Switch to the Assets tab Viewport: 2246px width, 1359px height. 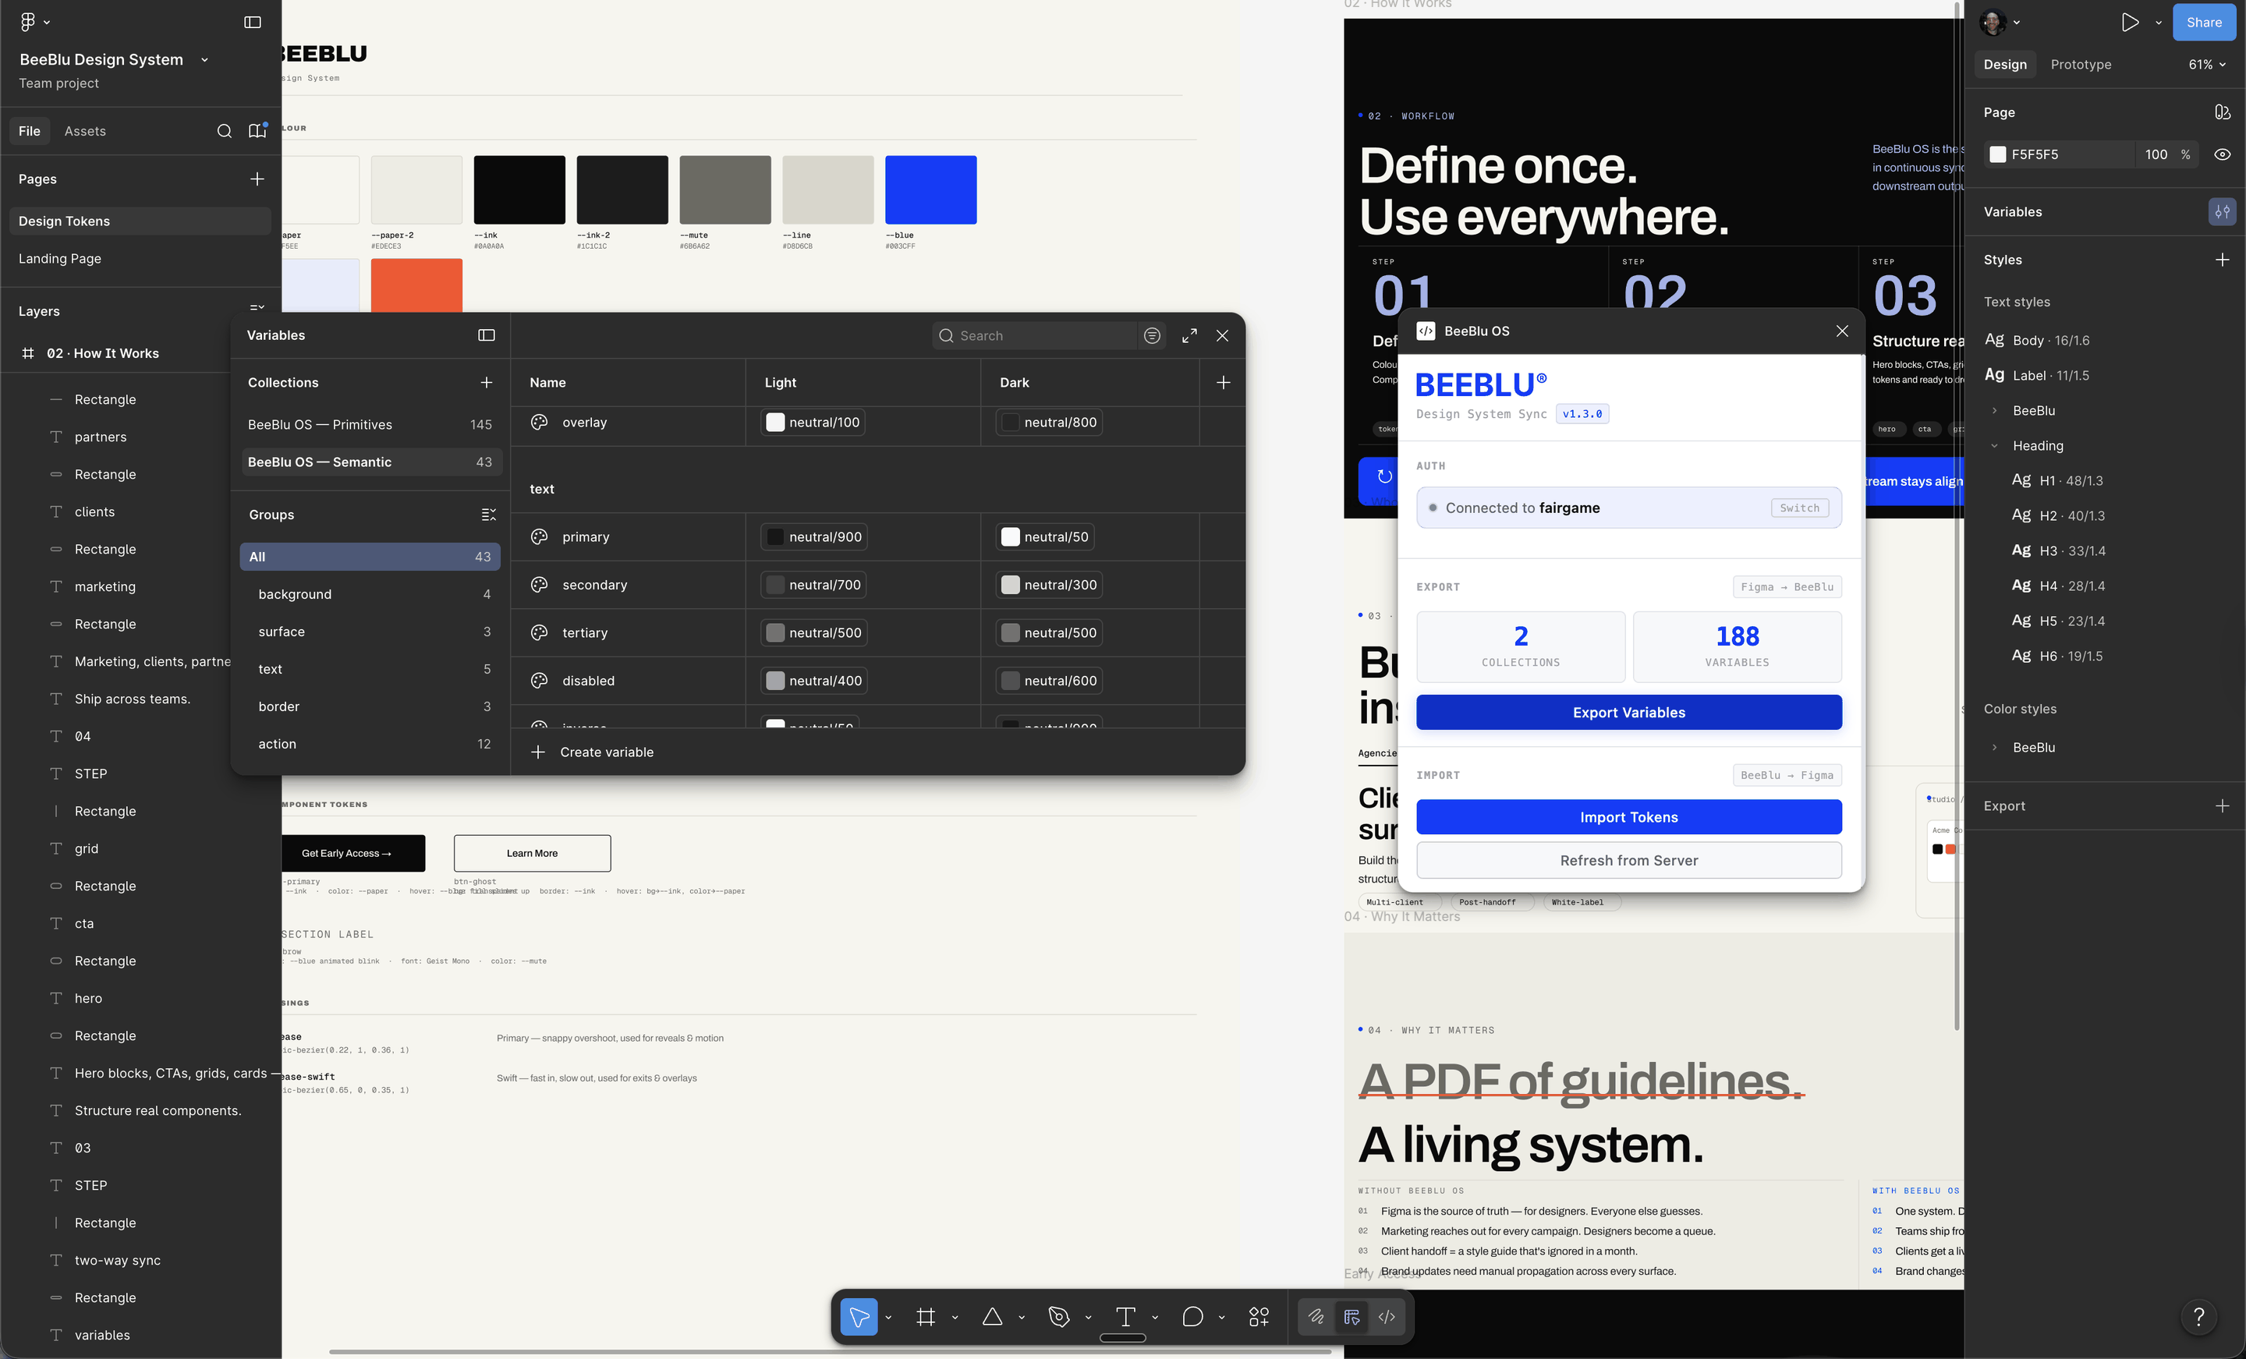(x=85, y=131)
